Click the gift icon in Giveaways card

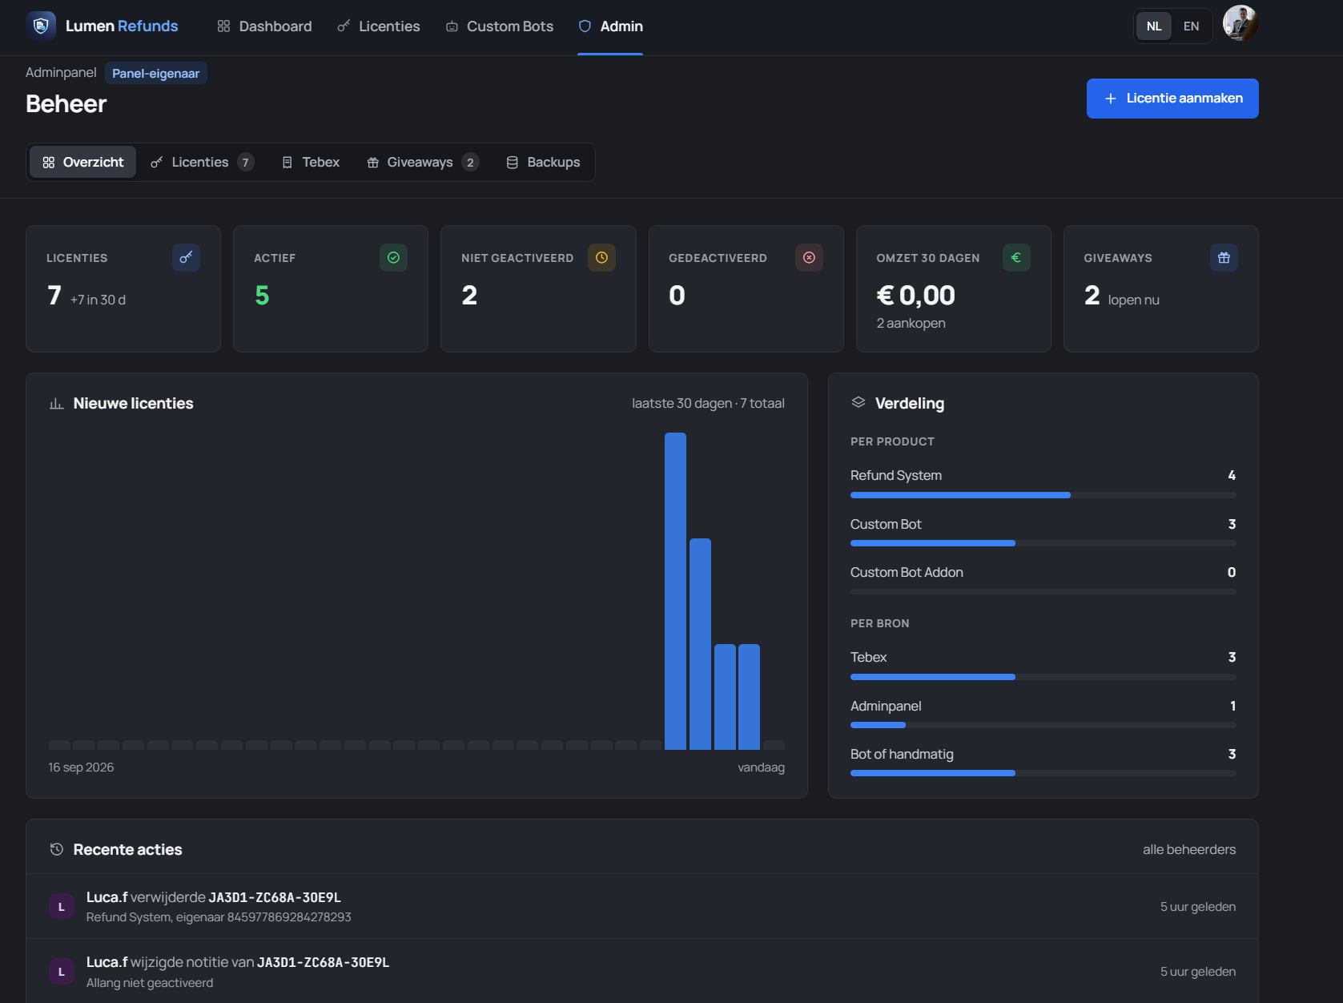(1224, 258)
